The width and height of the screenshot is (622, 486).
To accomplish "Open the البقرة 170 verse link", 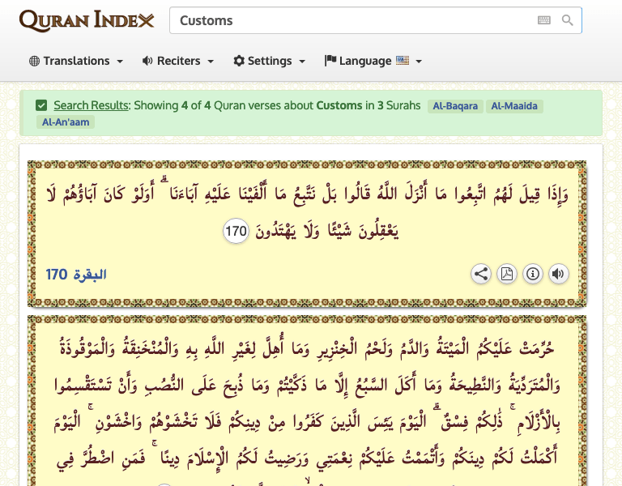I will (x=76, y=275).
